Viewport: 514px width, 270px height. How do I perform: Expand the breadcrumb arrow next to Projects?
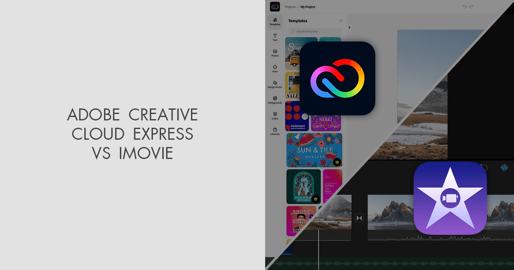298,7
